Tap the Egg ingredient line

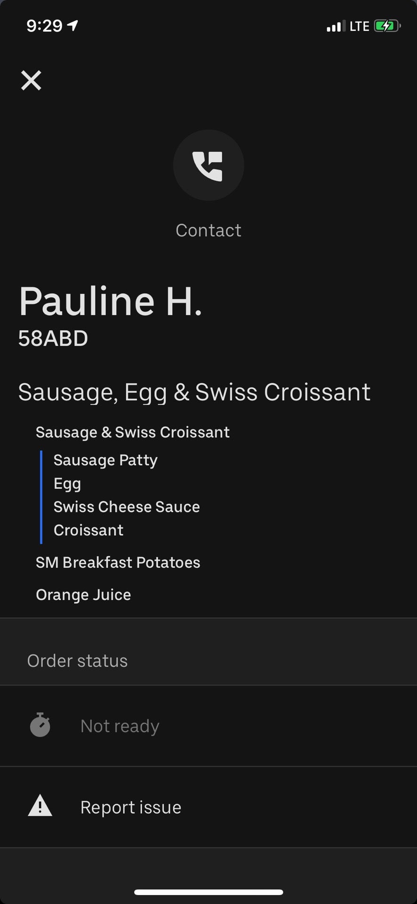pos(67,484)
